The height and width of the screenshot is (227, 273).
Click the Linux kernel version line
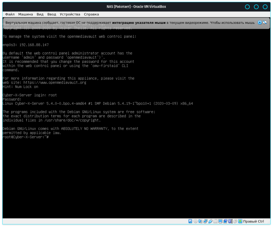click(x=98, y=103)
